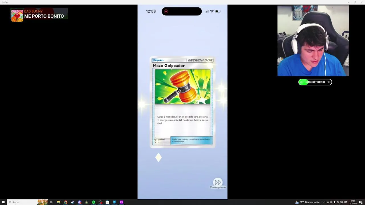Image resolution: width=365 pixels, height=205 pixels.
Task: Click the SUSCRIPTORES 10 counter badge
Action: (x=315, y=82)
